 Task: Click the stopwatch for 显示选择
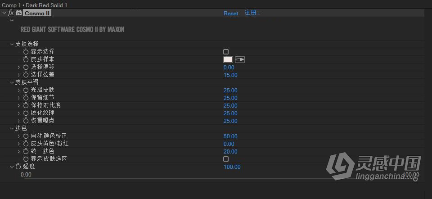tap(26, 52)
